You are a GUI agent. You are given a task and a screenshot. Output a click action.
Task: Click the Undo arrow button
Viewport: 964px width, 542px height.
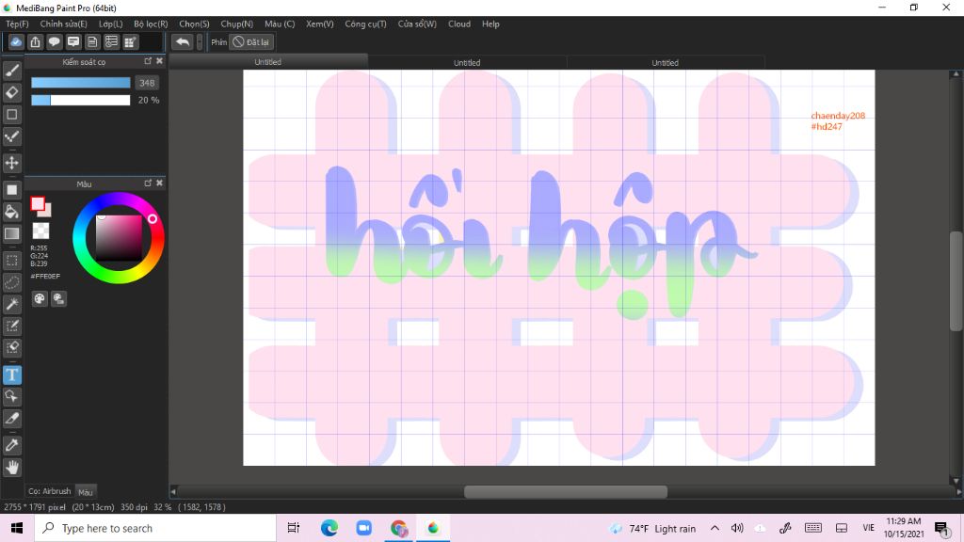182,41
